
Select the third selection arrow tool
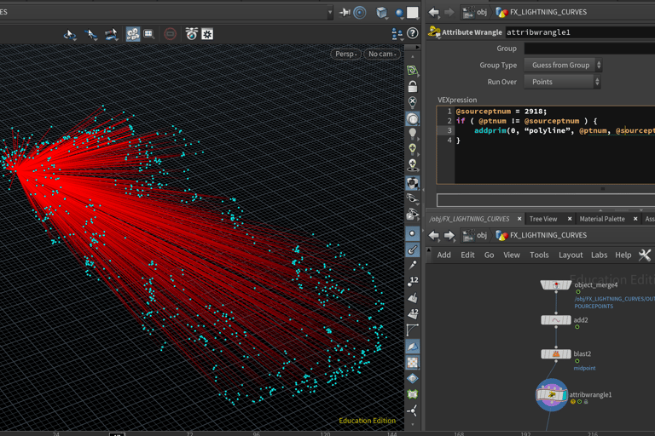pos(111,34)
